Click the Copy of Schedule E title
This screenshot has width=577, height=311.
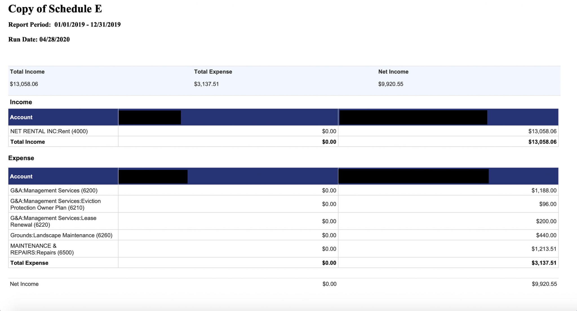[55, 9]
